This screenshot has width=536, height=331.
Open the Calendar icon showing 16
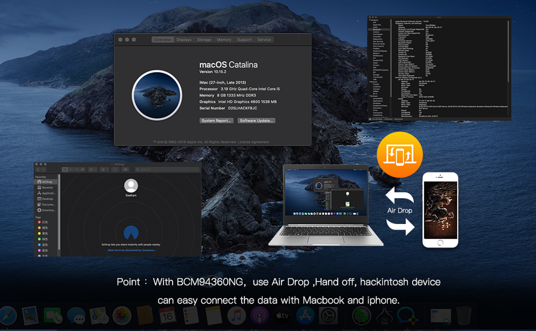(x=167, y=316)
